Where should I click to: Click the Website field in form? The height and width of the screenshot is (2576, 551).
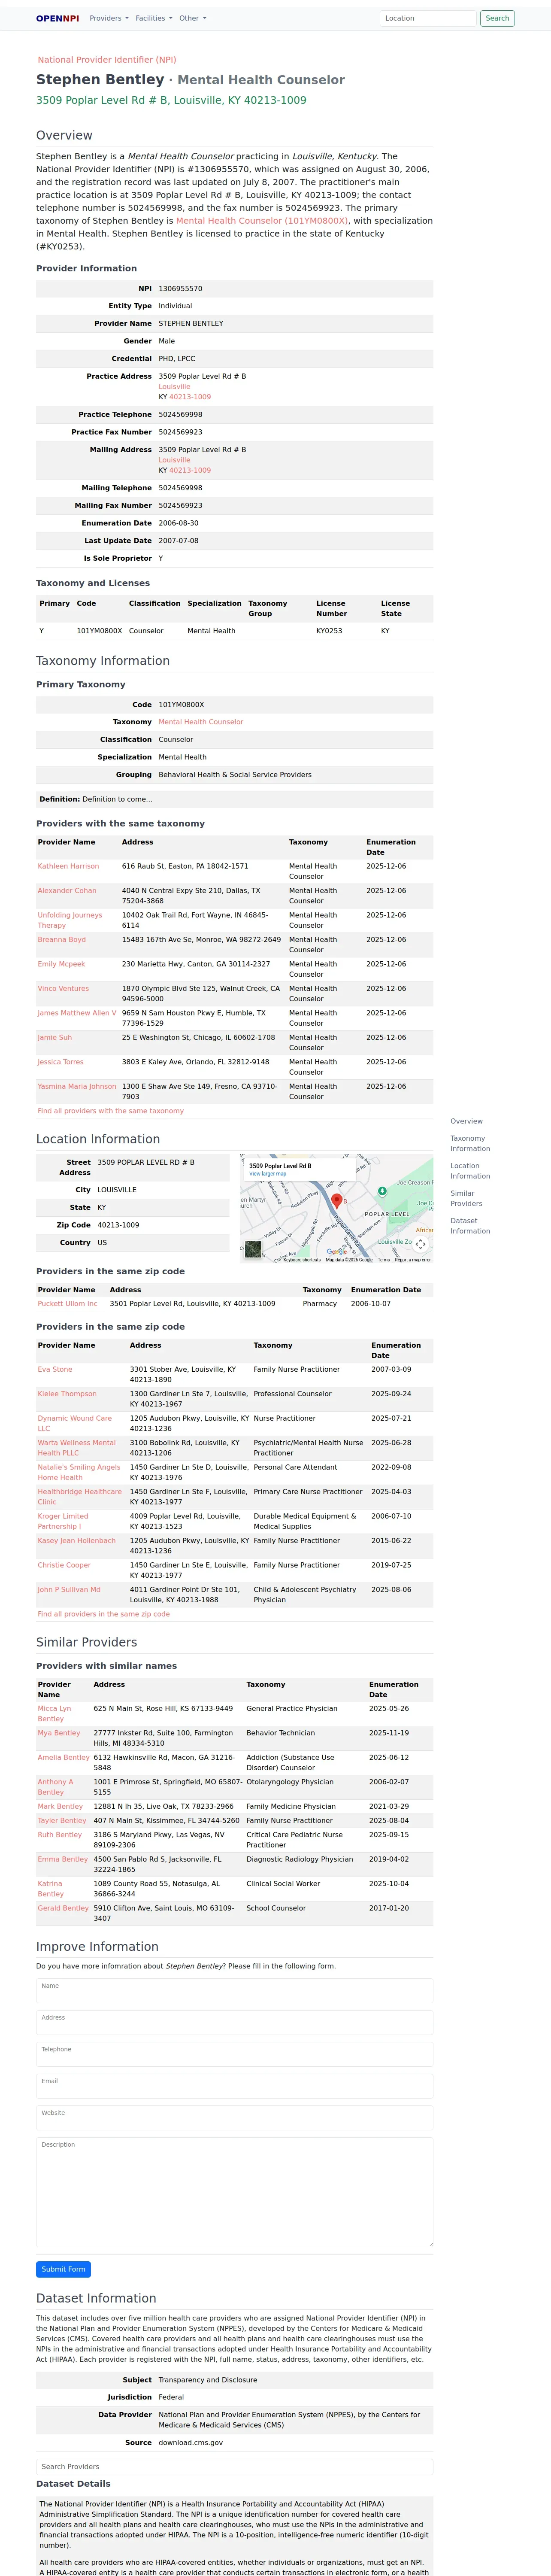[235, 2118]
